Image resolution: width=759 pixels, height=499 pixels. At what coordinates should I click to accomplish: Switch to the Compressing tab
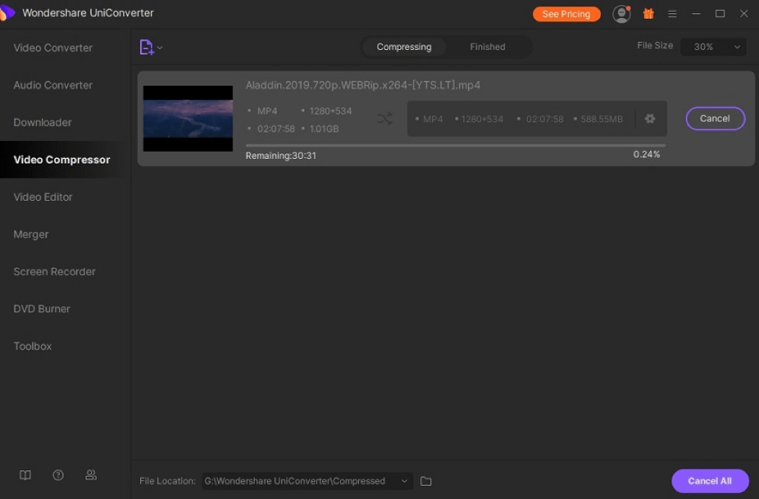[404, 47]
